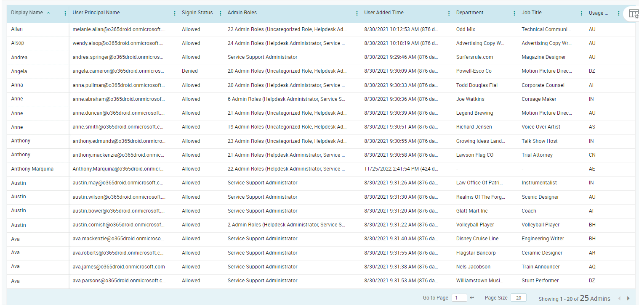Open the column settings gear icon

click(634, 13)
